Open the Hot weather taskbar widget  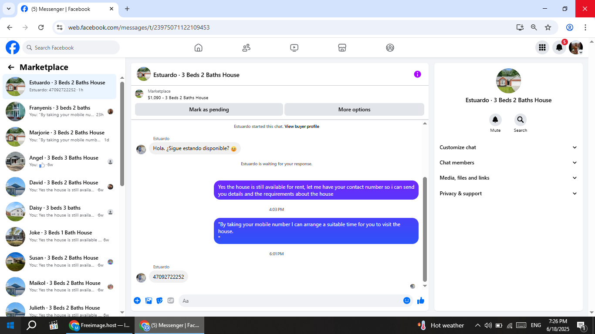point(441,325)
